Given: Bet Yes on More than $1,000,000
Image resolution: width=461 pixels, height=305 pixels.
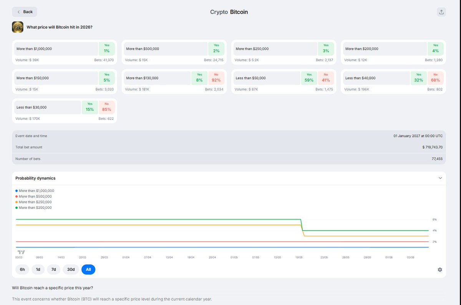Looking at the screenshot, I should (107, 49).
